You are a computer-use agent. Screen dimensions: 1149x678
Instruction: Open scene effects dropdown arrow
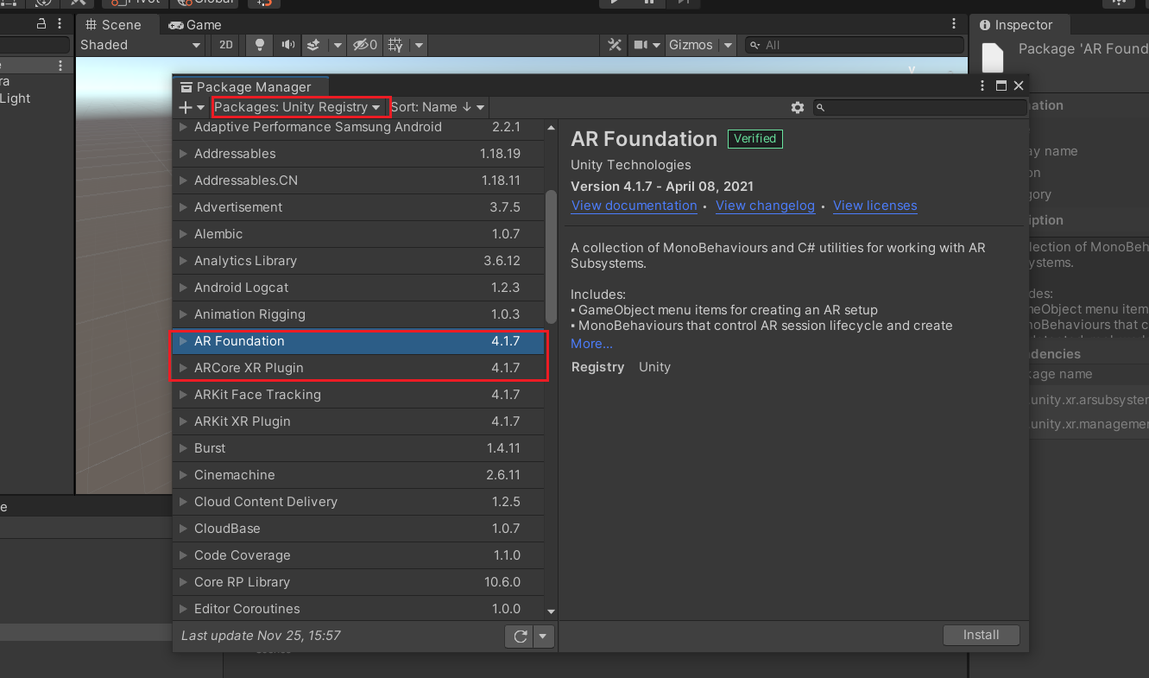point(337,45)
